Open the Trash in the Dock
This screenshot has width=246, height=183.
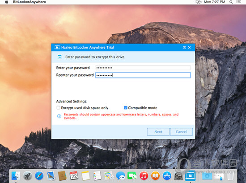click(230, 176)
